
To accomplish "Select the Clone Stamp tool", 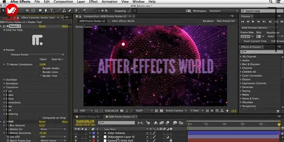I will [65, 11].
